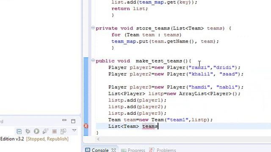Click the store_teams method signature
The image size is (271, 152).
pos(163,28)
